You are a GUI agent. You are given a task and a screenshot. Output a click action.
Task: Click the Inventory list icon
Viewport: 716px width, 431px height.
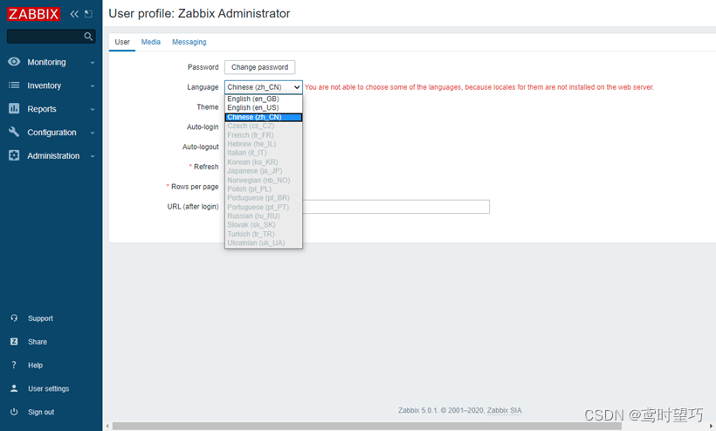pyautogui.click(x=14, y=86)
